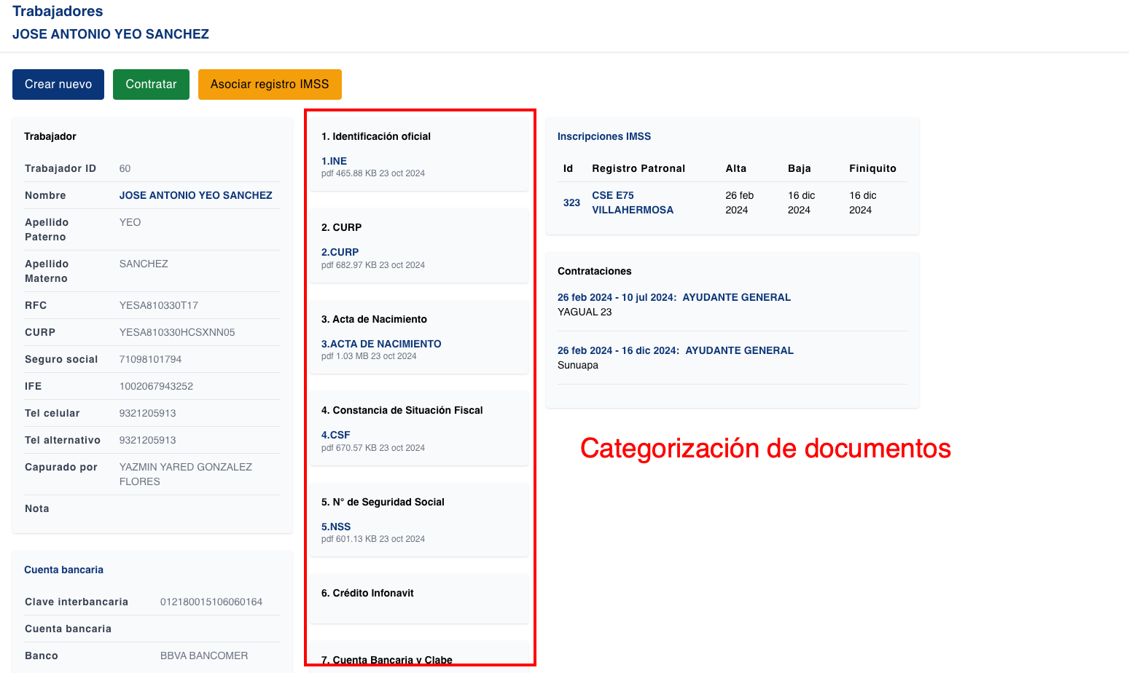This screenshot has height=673, width=1129.
Task: Open the 4.CSF document link
Action: (336, 434)
